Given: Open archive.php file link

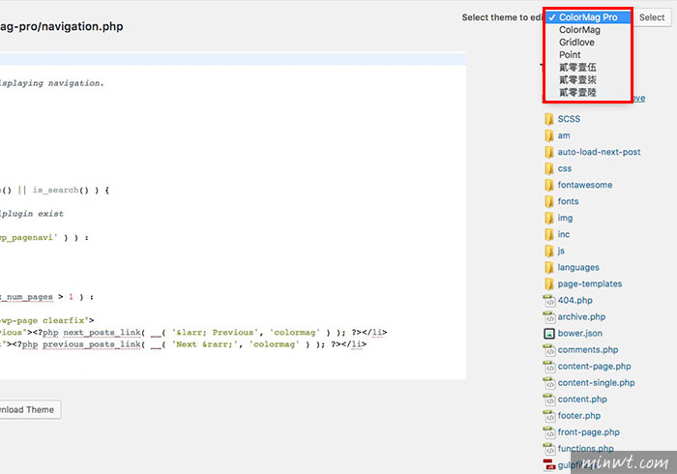Looking at the screenshot, I should (x=581, y=317).
